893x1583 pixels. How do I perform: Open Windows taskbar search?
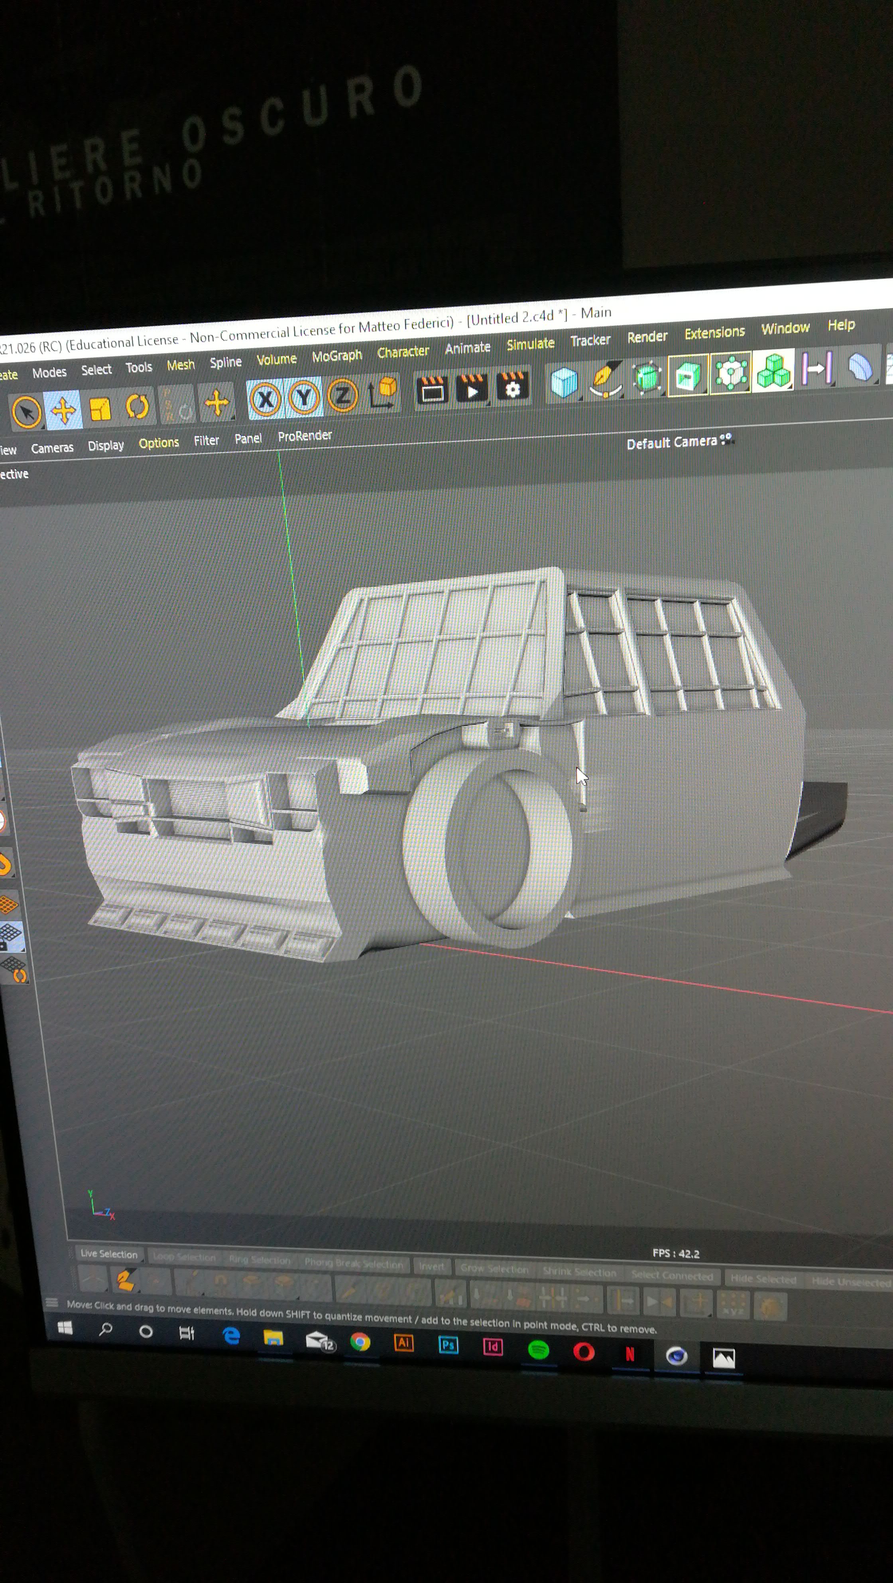pos(106,1330)
